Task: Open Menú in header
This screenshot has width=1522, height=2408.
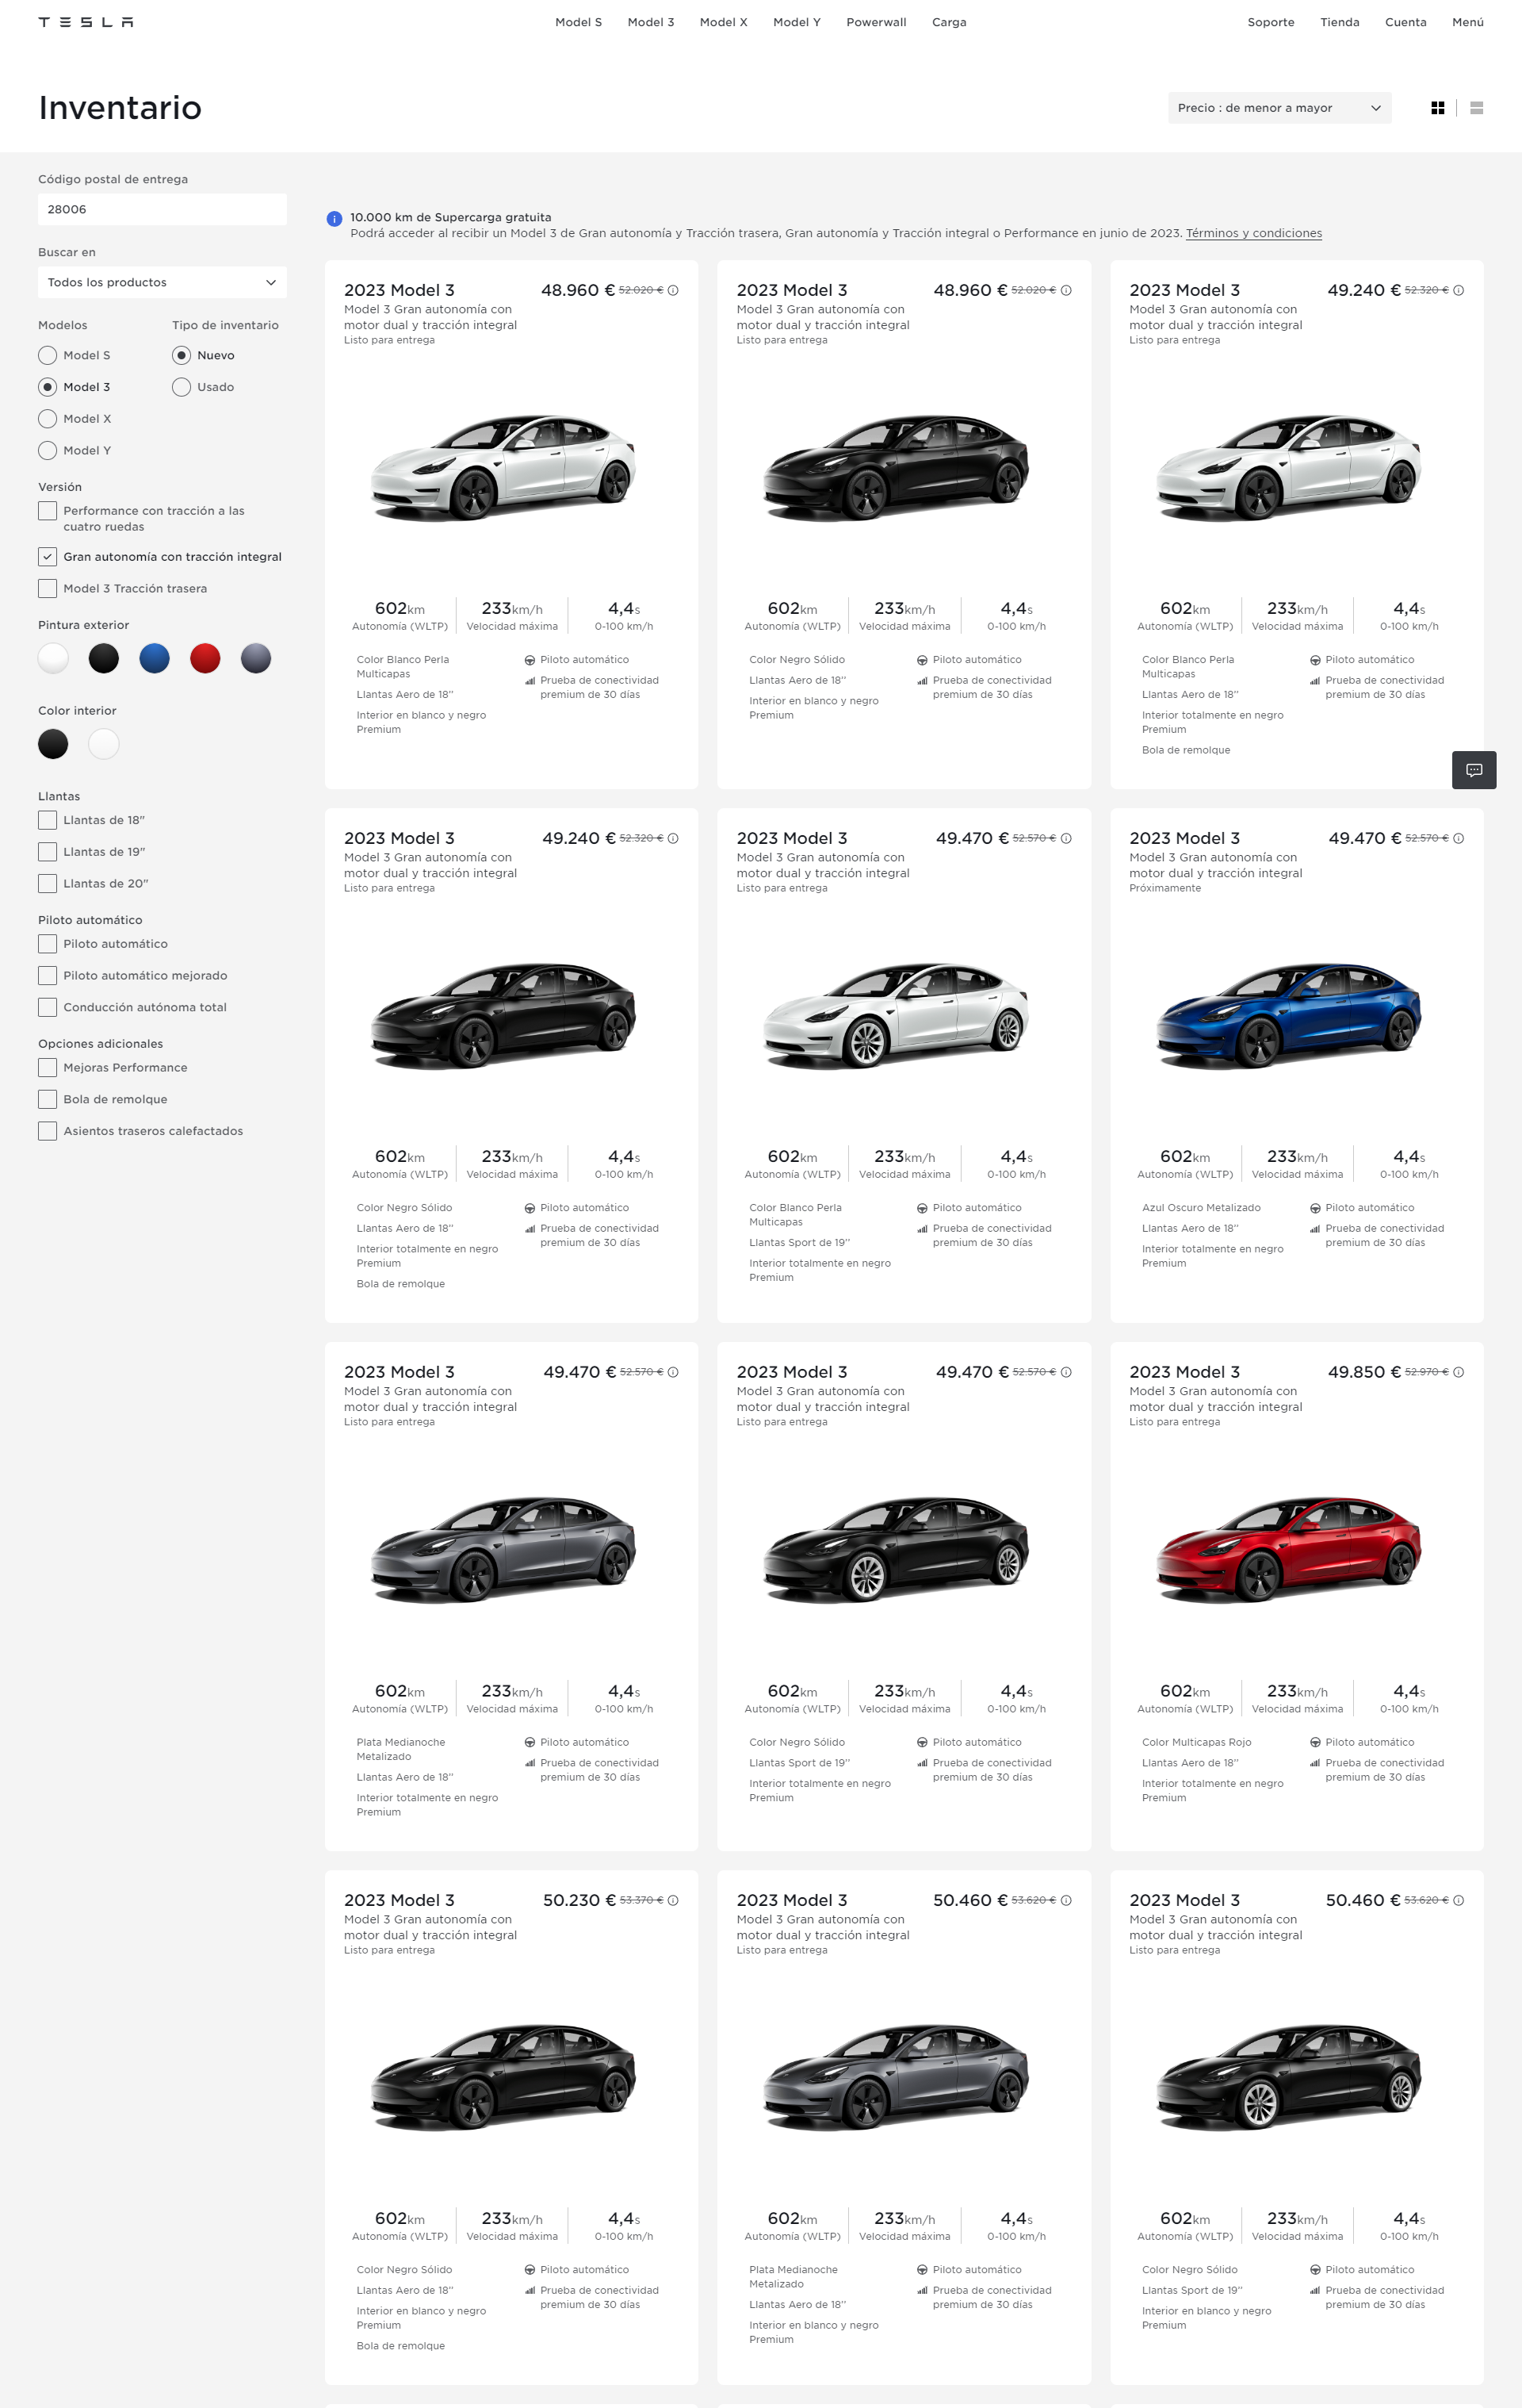Action: (x=1467, y=22)
